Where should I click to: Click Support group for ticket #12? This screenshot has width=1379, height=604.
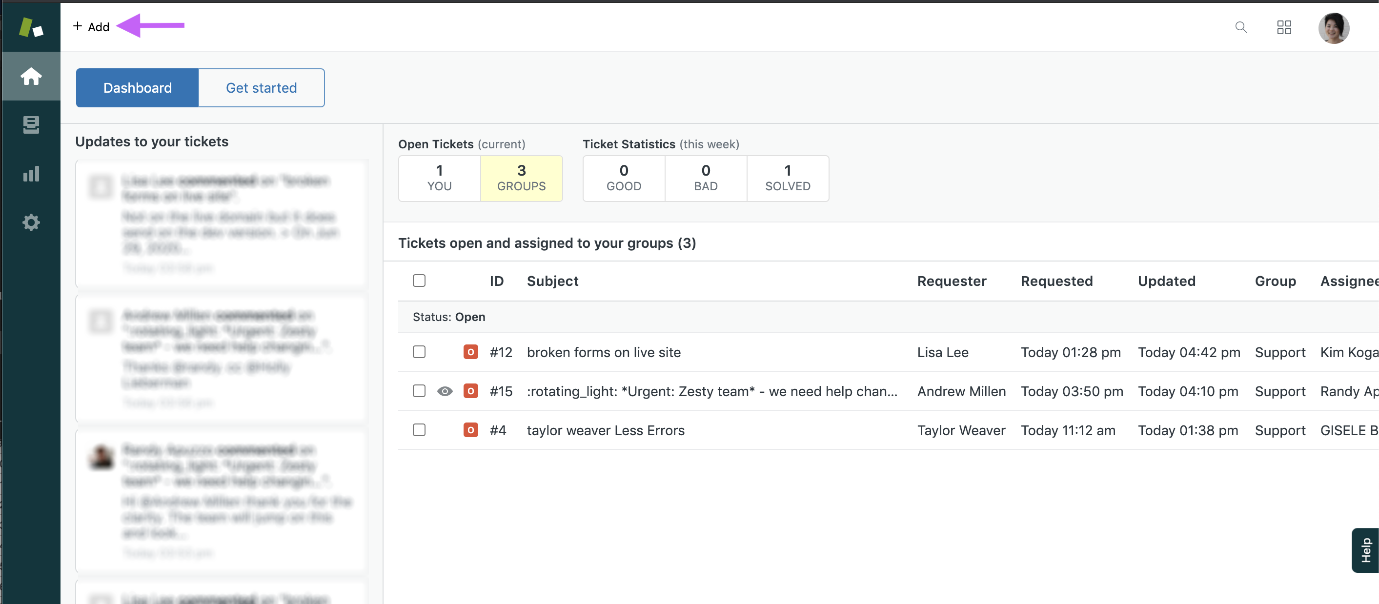1279,352
